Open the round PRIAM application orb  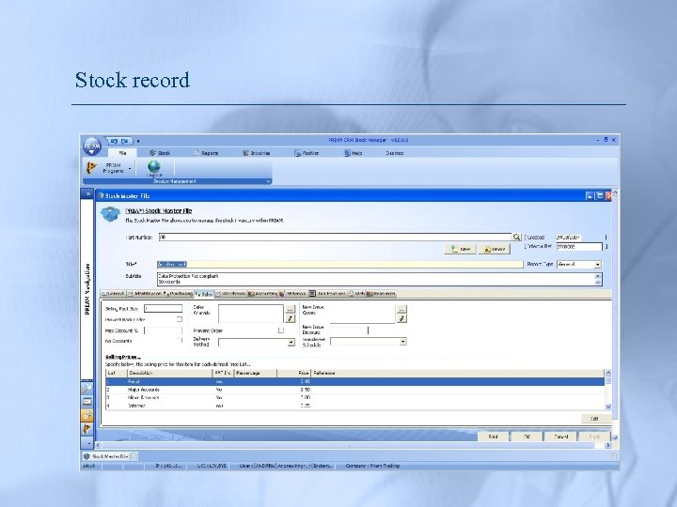[92, 146]
